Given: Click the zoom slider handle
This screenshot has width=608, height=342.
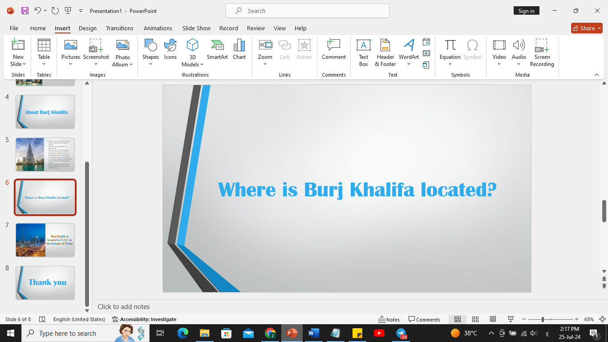Looking at the screenshot, I should coord(543,319).
